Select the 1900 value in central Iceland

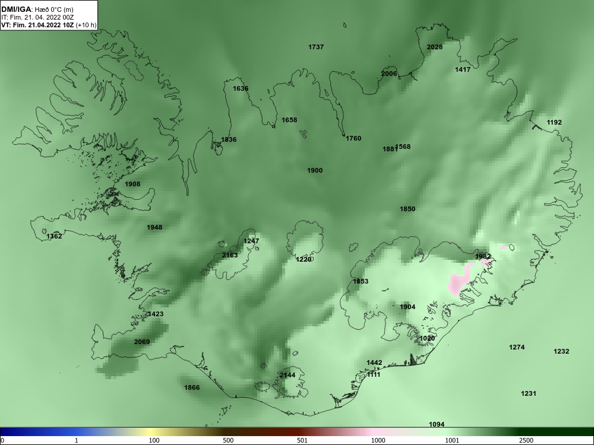[315, 170]
